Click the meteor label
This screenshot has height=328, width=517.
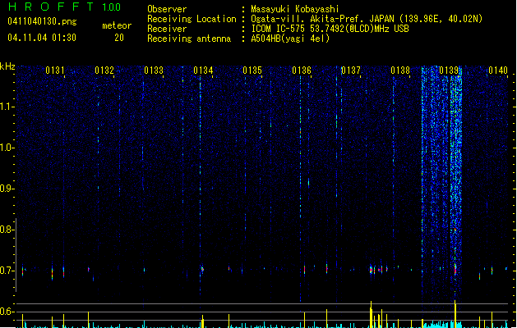117,25
